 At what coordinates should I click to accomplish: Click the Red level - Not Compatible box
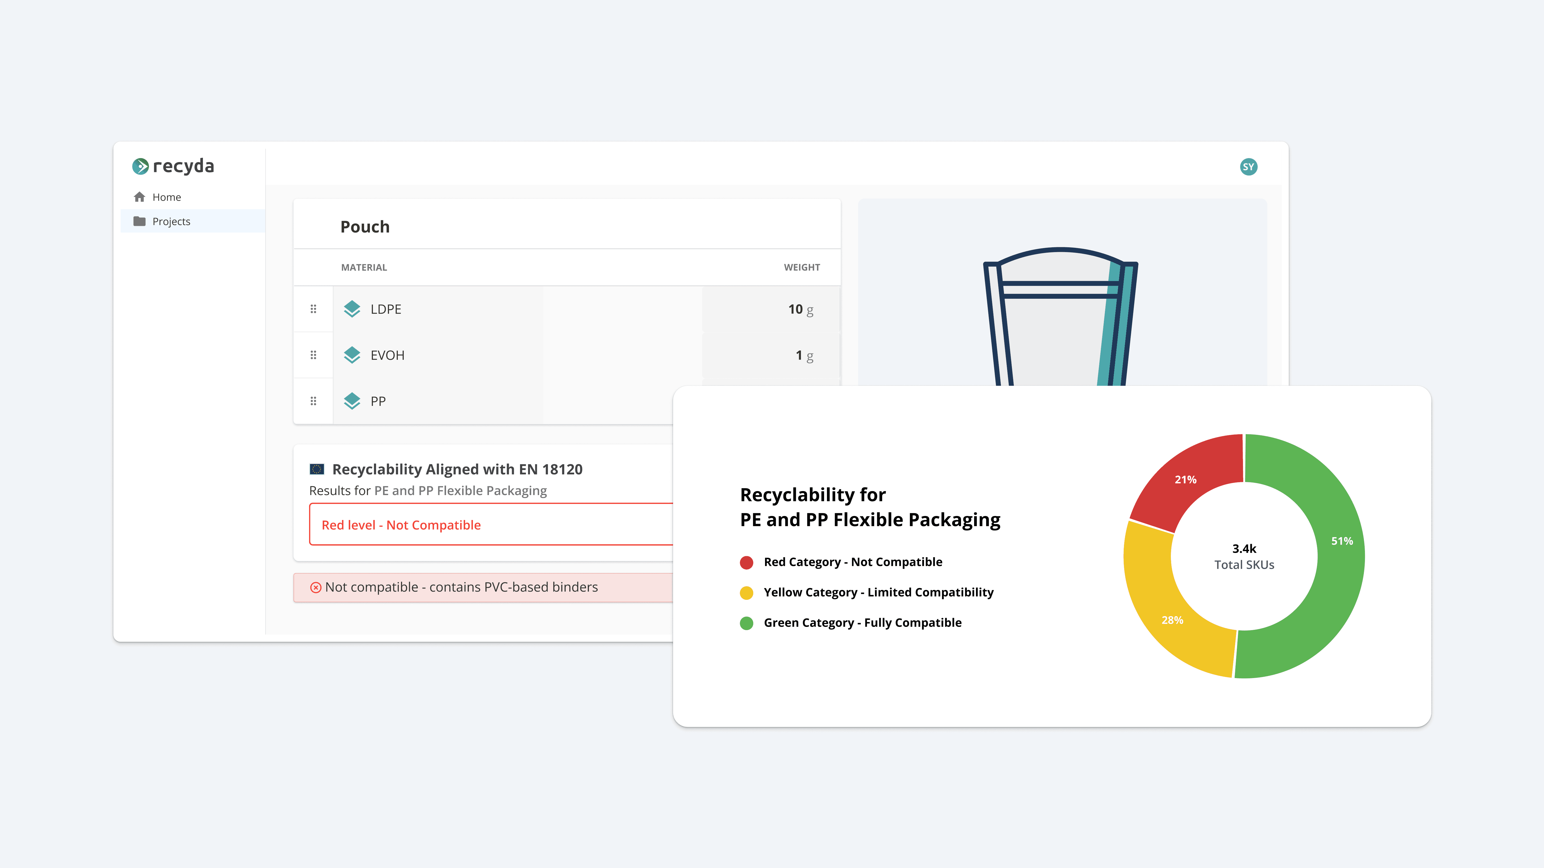click(x=492, y=525)
